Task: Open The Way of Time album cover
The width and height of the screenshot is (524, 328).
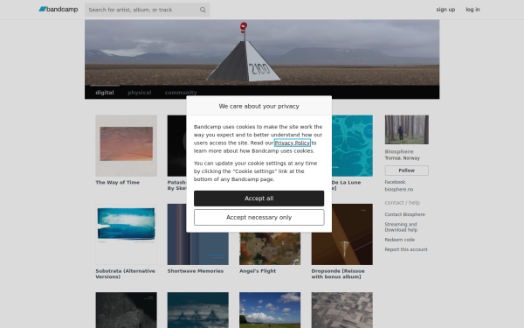Action: (126, 145)
